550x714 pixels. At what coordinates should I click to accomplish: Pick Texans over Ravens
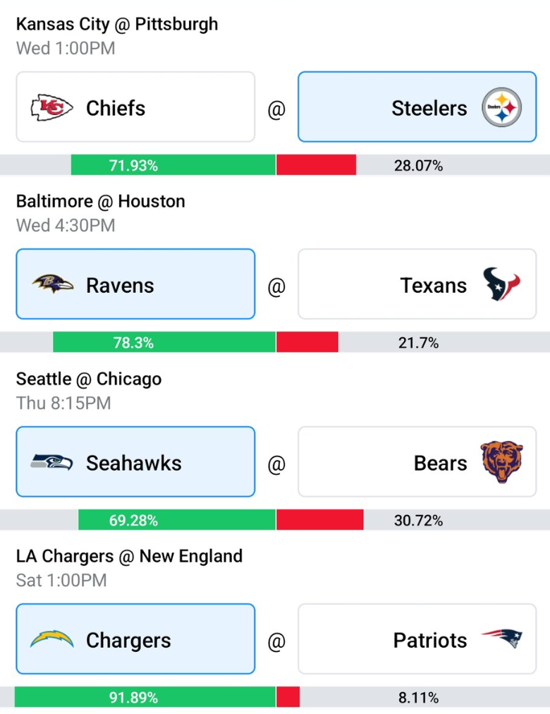coord(417,284)
